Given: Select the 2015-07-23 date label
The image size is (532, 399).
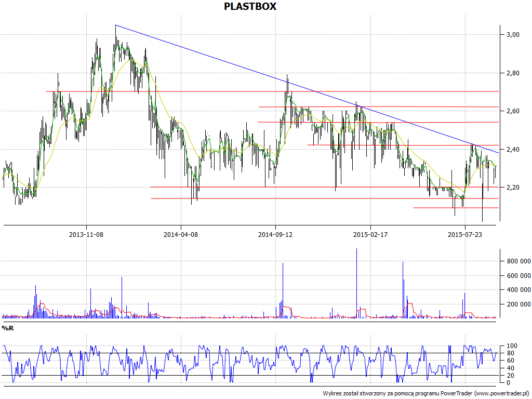Looking at the screenshot, I should tap(465, 234).
